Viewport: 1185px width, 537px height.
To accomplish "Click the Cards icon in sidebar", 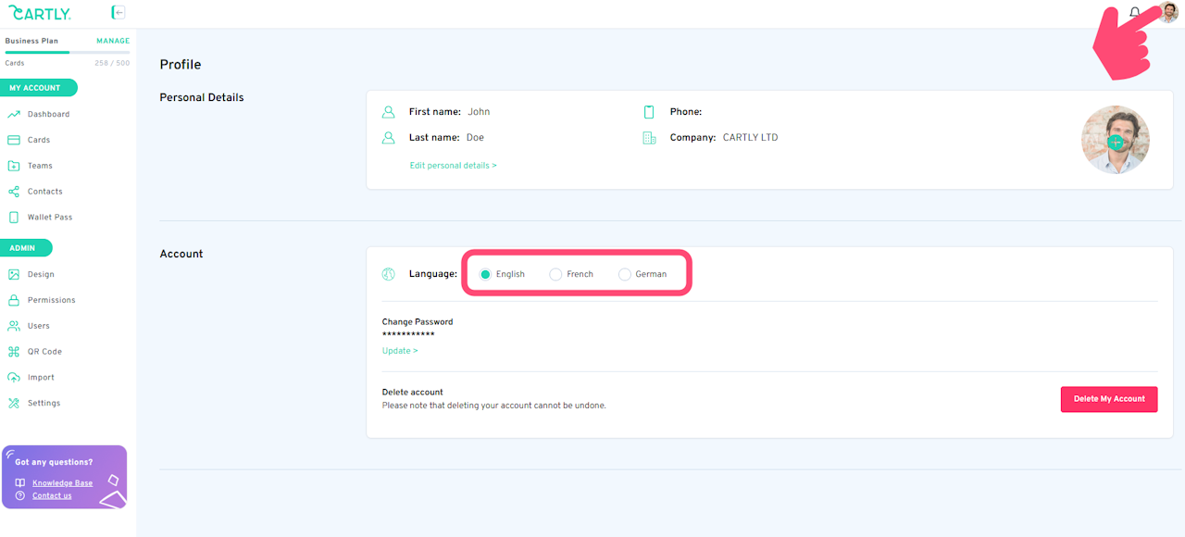I will (x=14, y=141).
